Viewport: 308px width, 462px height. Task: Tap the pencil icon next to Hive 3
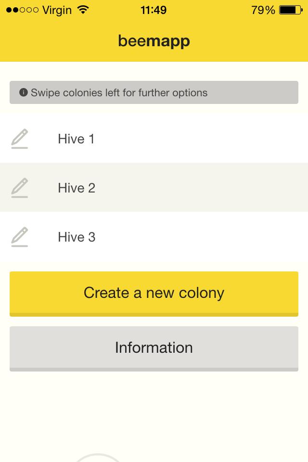pos(20,237)
